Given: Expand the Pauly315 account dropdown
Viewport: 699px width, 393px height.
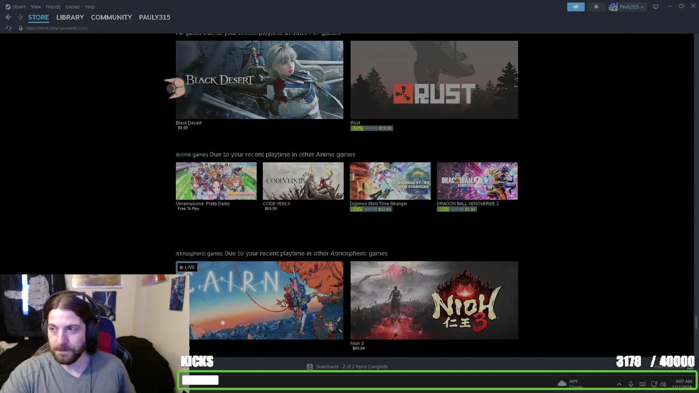Looking at the screenshot, I should pyautogui.click(x=631, y=7).
